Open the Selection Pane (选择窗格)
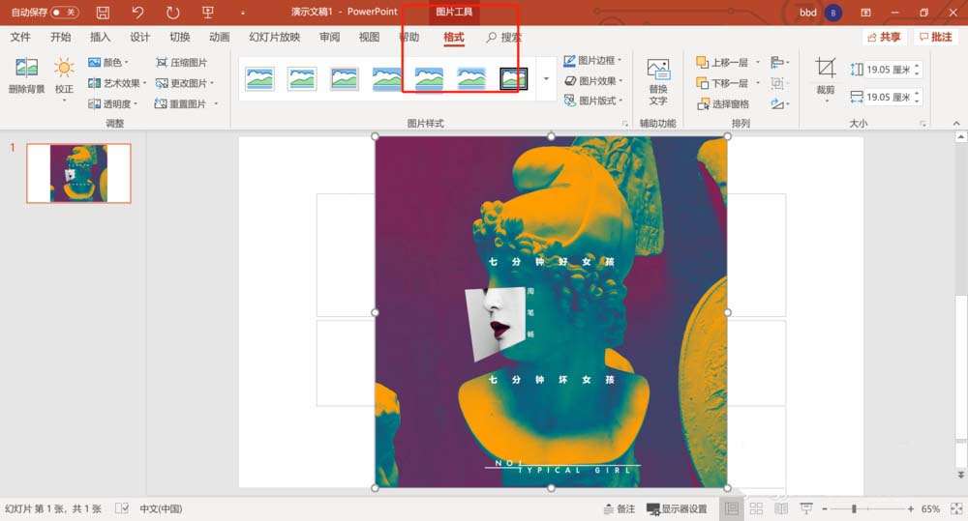The height and width of the screenshot is (521, 968). point(722,103)
